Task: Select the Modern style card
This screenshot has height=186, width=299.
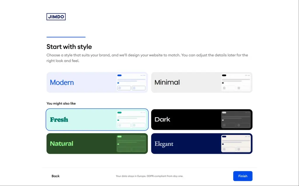Action: pos(97,82)
